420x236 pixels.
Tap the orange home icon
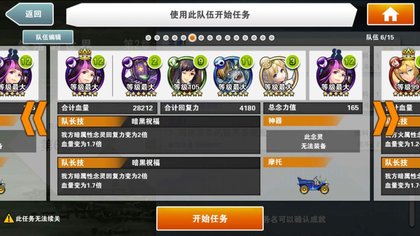[x=390, y=14]
